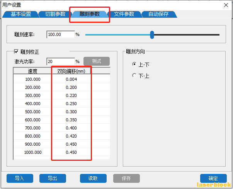
Task: Select the 0.004 offset cell for speed 100
Action: (x=71, y=79)
